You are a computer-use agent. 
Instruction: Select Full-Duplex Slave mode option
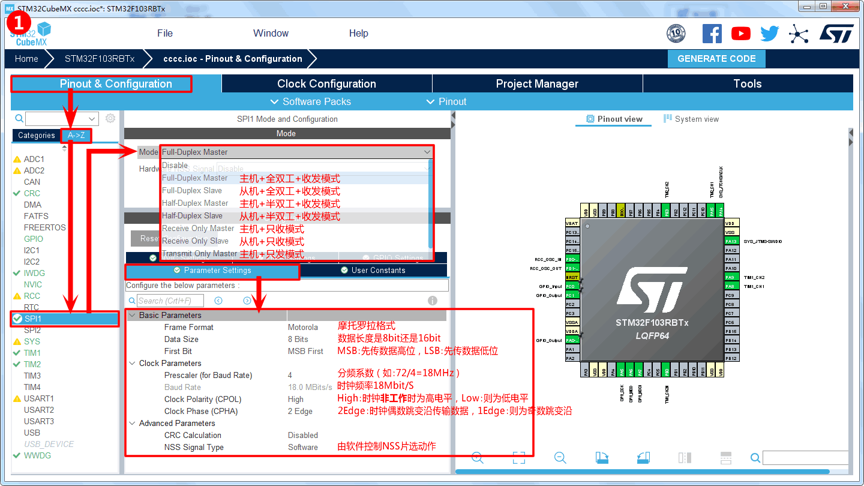[192, 190]
